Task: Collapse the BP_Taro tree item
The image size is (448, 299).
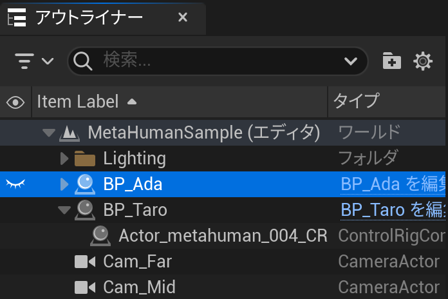Action: 64,210
